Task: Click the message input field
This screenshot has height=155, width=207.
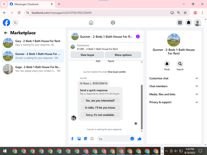Action: point(114,139)
